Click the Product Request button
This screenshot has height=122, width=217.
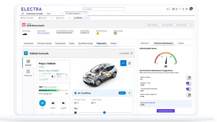click(x=182, y=25)
